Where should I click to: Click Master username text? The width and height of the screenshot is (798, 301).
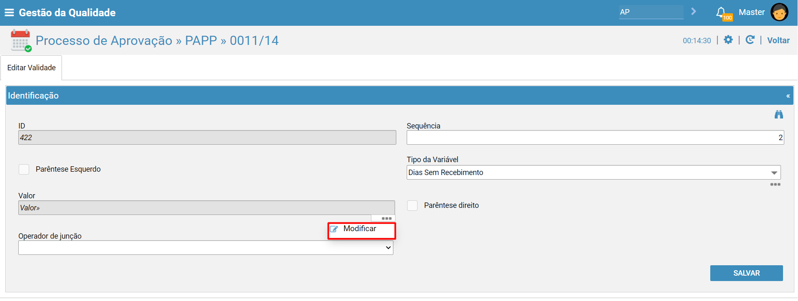[751, 12]
